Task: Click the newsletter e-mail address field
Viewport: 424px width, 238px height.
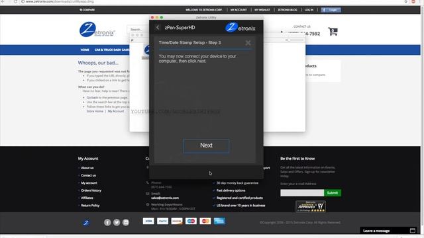Action: pyautogui.click(x=302, y=192)
